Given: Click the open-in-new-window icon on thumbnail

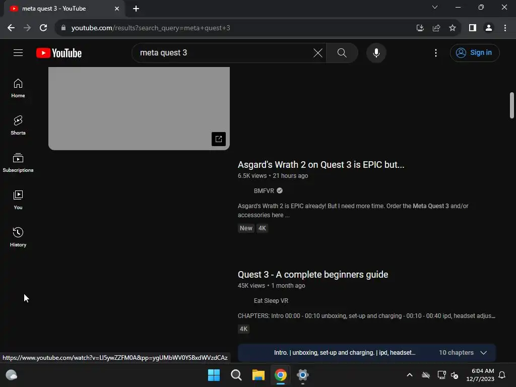Looking at the screenshot, I should click(x=219, y=139).
